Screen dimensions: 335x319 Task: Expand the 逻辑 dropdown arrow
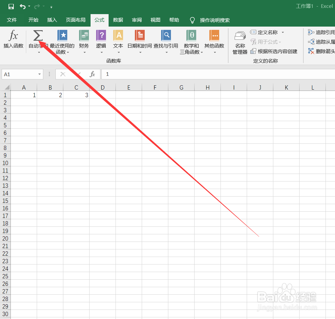pyautogui.click(x=102, y=53)
